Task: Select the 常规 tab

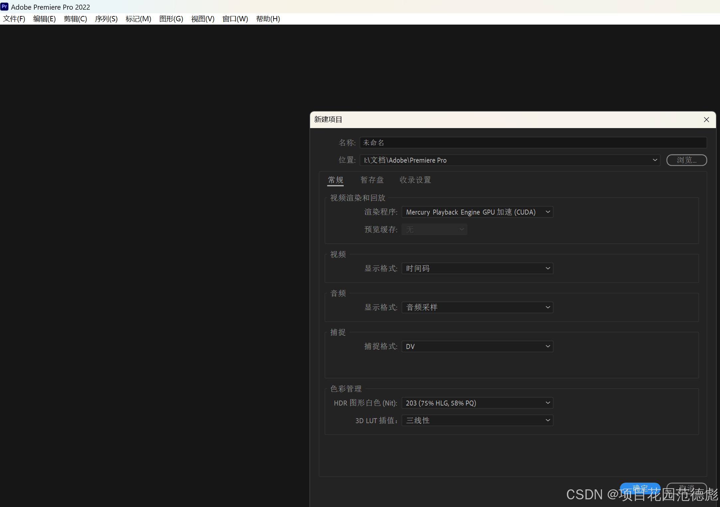Action: click(335, 180)
